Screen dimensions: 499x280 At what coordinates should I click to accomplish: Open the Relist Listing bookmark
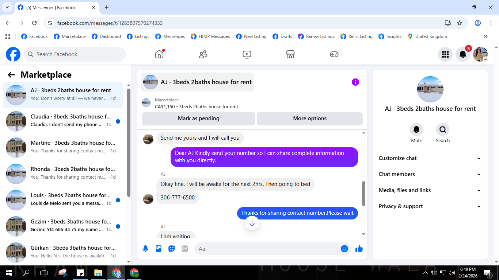pos(357,36)
